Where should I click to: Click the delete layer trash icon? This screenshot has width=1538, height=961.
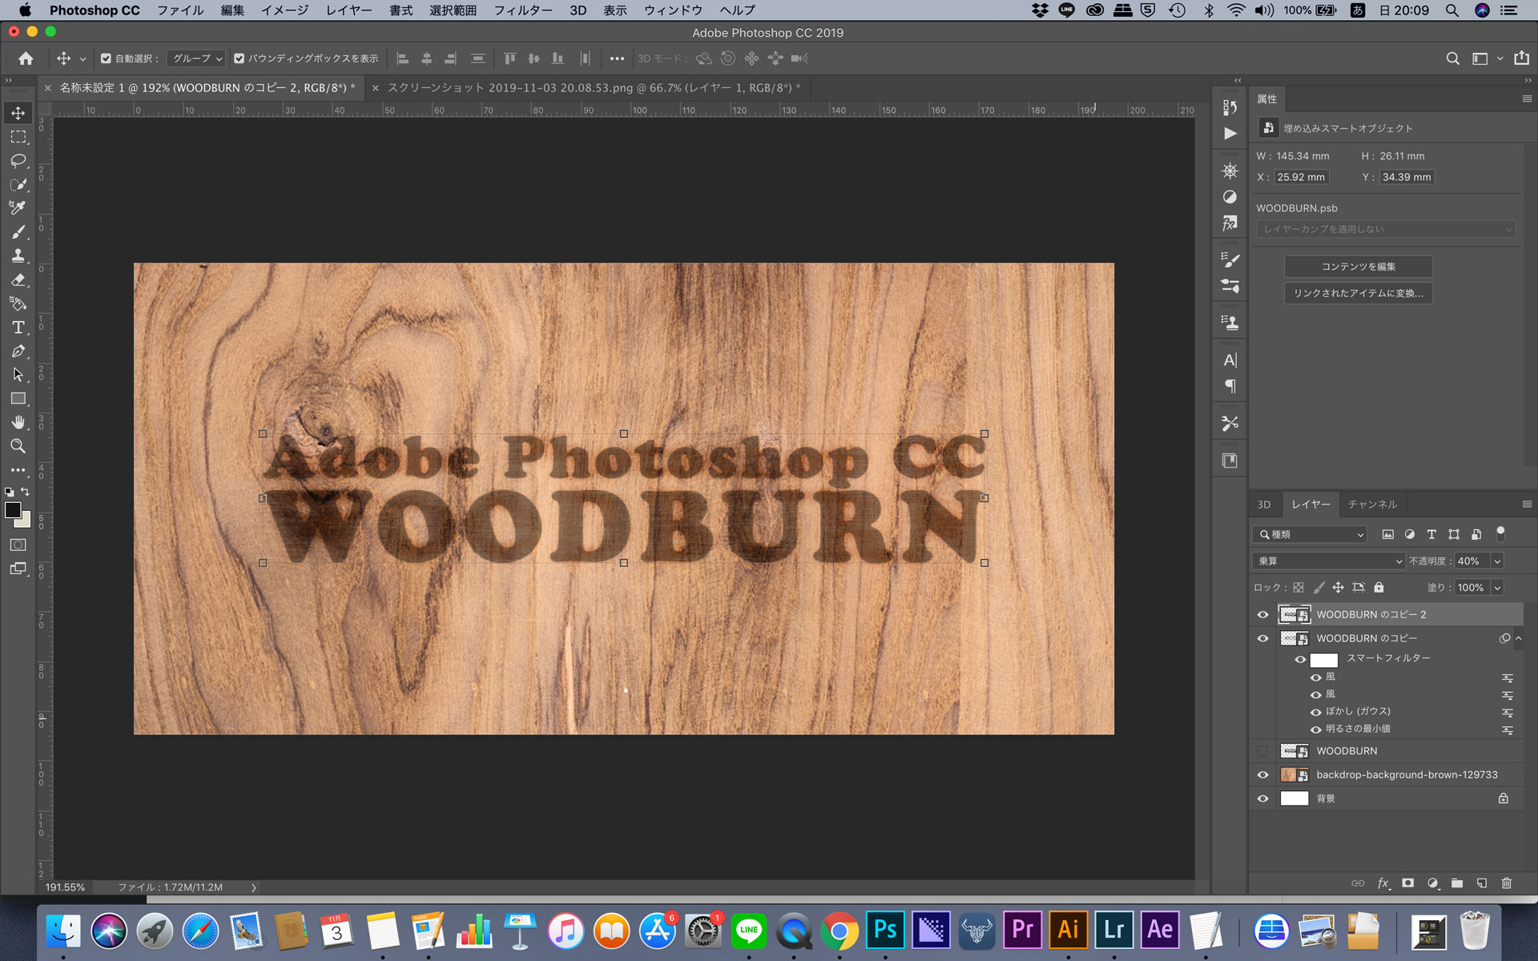click(x=1506, y=883)
